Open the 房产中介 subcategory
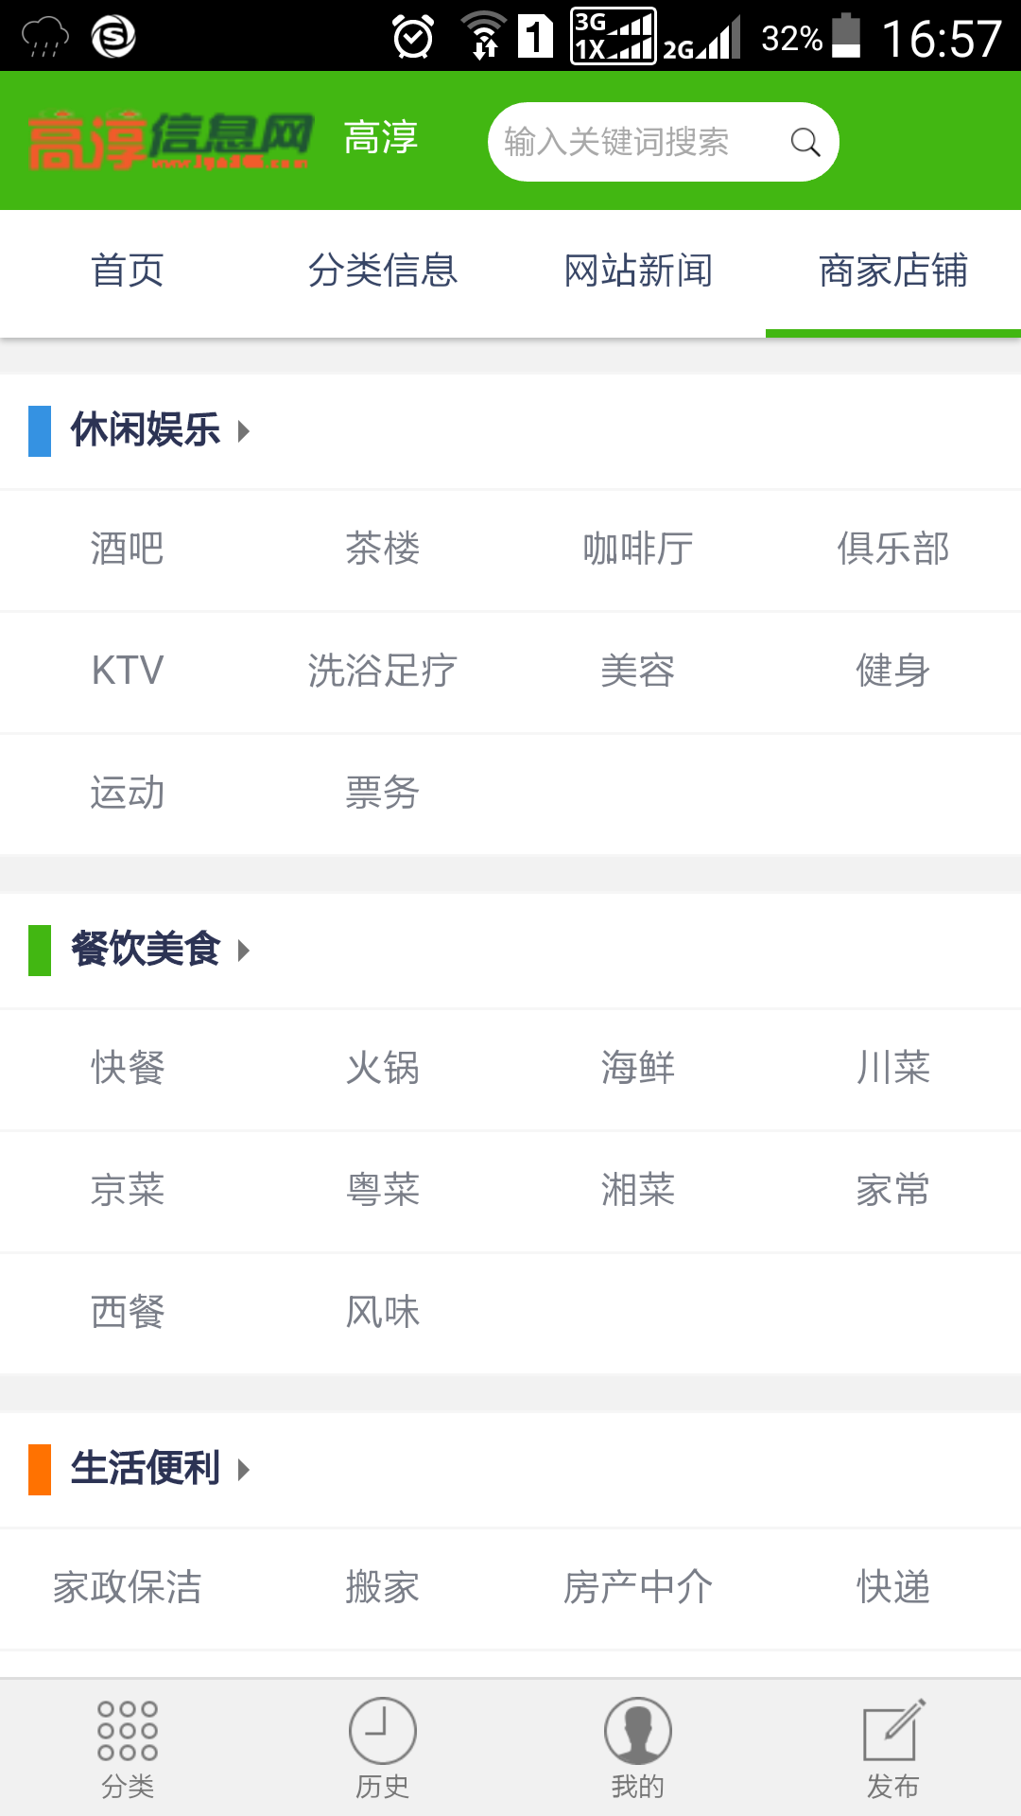The image size is (1021, 1816). pos(638,1588)
